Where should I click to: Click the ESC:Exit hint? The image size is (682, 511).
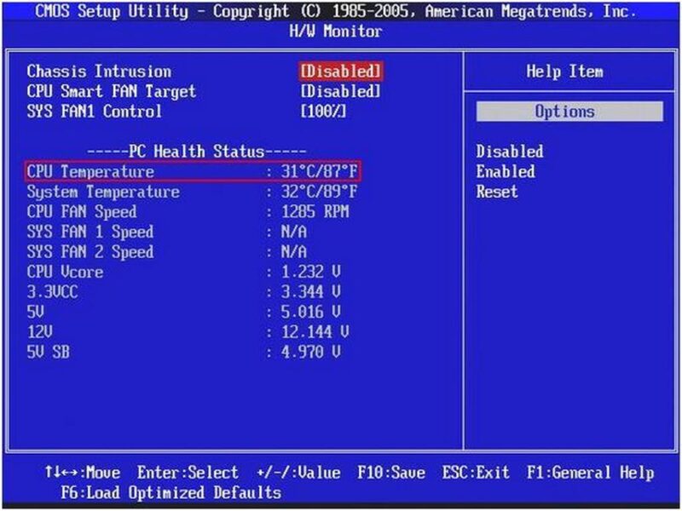tap(476, 473)
